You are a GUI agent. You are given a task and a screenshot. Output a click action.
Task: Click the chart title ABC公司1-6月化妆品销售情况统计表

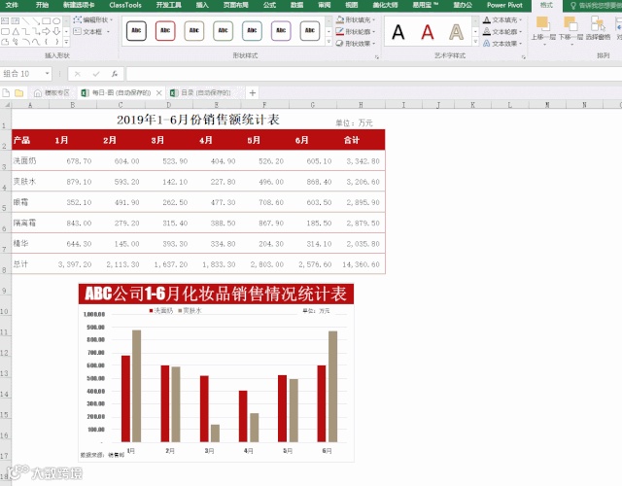[216, 294]
